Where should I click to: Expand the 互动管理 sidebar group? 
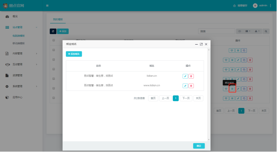[x=21, y=64]
